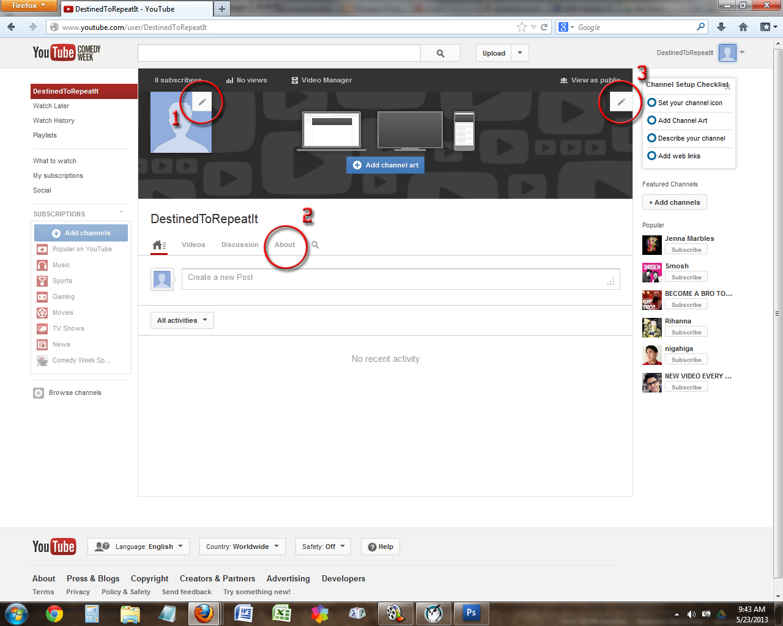The width and height of the screenshot is (783, 626).
Task: Click the edit pencil on the channel icon
Action: [x=202, y=101]
